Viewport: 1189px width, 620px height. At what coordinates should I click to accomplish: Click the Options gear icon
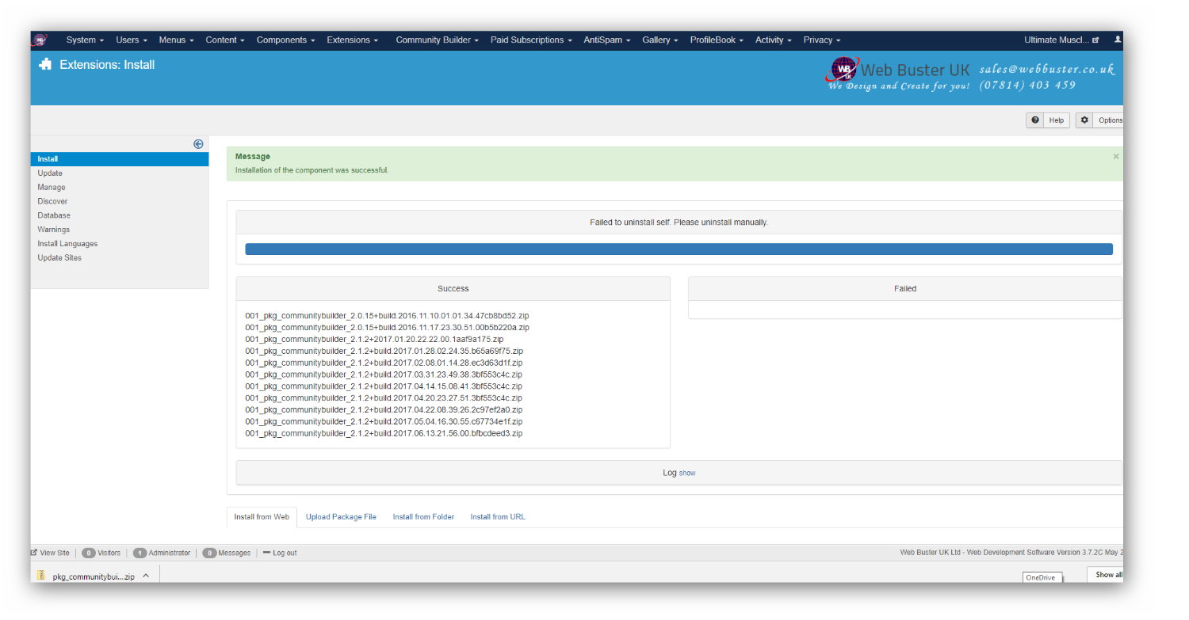tap(1085, 120)
